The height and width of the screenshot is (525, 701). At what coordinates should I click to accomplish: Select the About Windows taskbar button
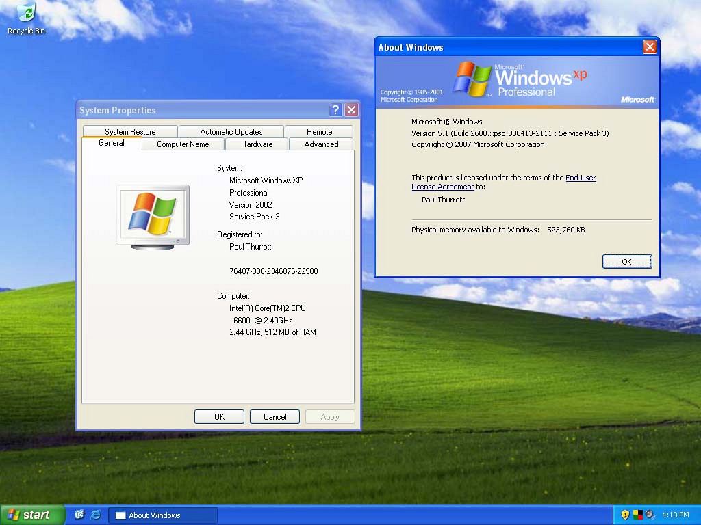coord(162,515)
